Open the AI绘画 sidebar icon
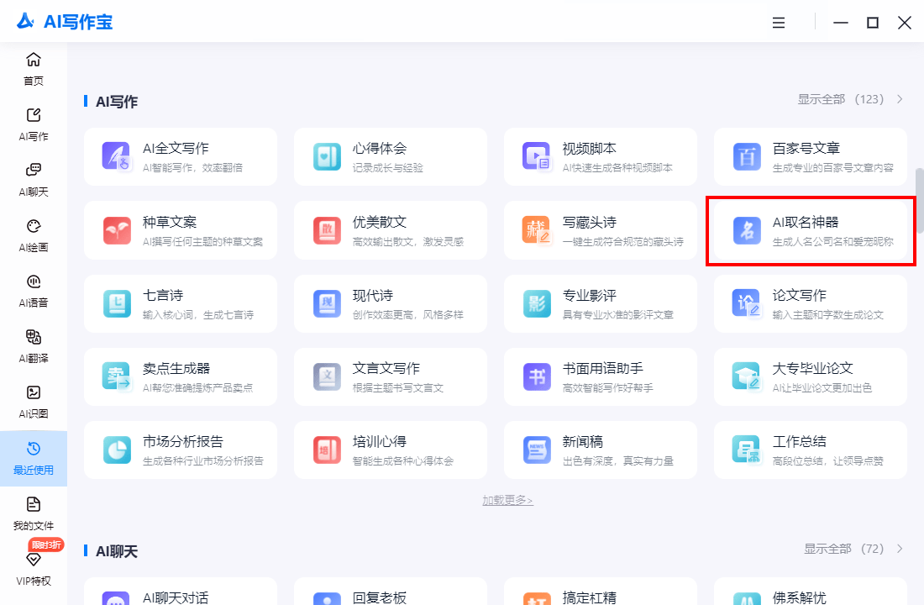 pyautogui.click(x=34, y=227)
